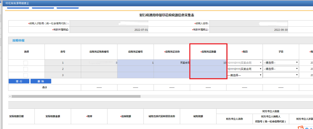
Task: Click the 应税凭证名称 field showing 买卖合同
Action: coord(172,63)
